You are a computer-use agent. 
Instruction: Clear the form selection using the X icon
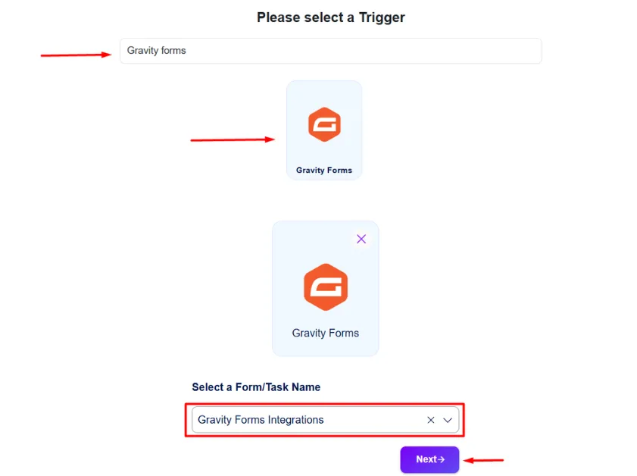point(431,420)
